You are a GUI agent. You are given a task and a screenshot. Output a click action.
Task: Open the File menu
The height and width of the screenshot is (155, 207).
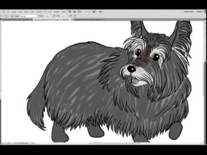[x=4, y=12]
